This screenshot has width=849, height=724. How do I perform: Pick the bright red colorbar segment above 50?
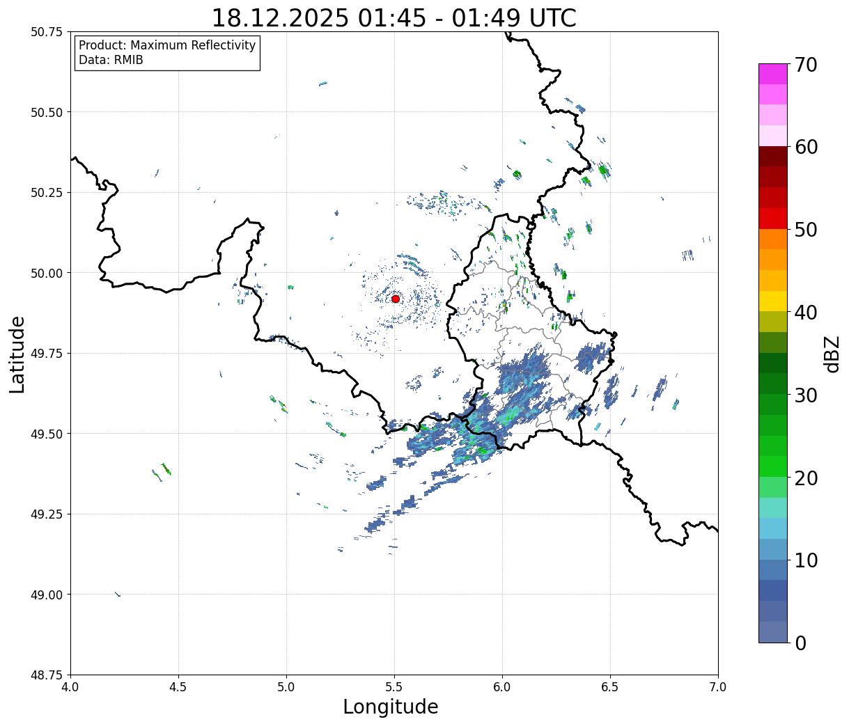coord(773,219)
